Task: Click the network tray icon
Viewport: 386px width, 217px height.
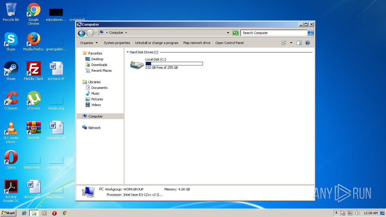Action: [350, 213]
